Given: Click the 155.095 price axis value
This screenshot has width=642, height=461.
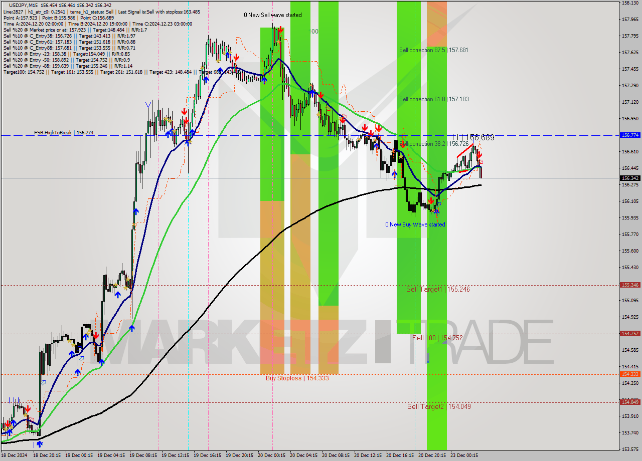Looking at the screenshot, I should pyautogui.click(x=630, y=301).
